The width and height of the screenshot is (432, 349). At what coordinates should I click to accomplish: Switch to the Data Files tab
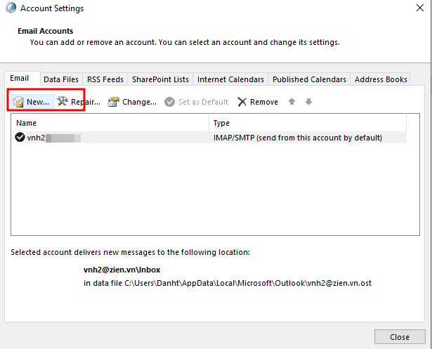point(60,79)
